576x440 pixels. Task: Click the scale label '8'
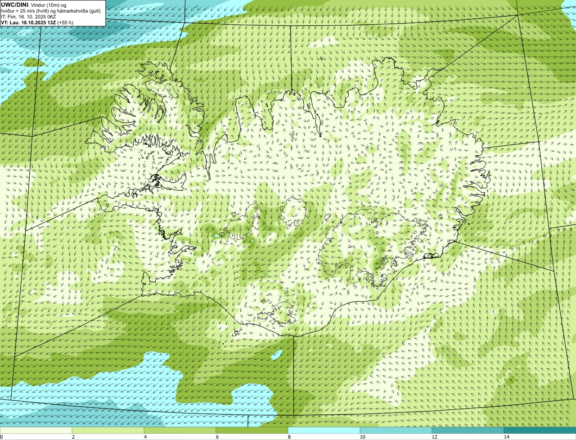(x=289, y=437)
